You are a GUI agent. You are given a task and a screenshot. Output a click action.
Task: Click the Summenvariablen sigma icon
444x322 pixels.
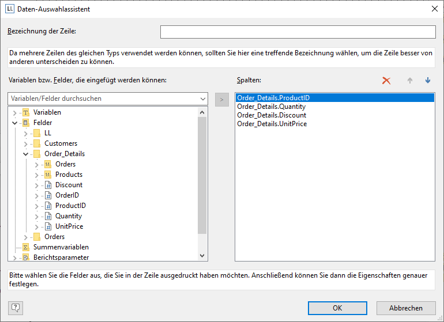tap(25, 247)
